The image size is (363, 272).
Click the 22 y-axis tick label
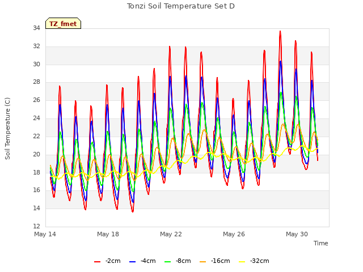(x=36, y=136)
